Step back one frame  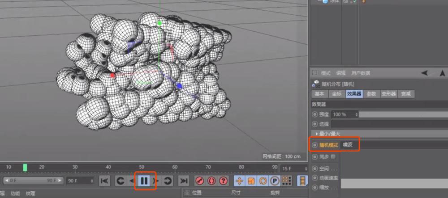(132, 181)
